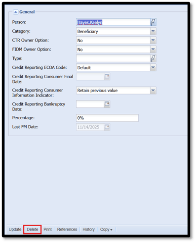The height and width of the screenshot is (243, 196).
Task: Expand the CTR Owner Option dropdown
Action: (x=153, y=40)
